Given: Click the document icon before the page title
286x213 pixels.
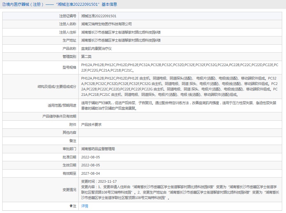Looking at the screenshot, I should click(4, 4).
